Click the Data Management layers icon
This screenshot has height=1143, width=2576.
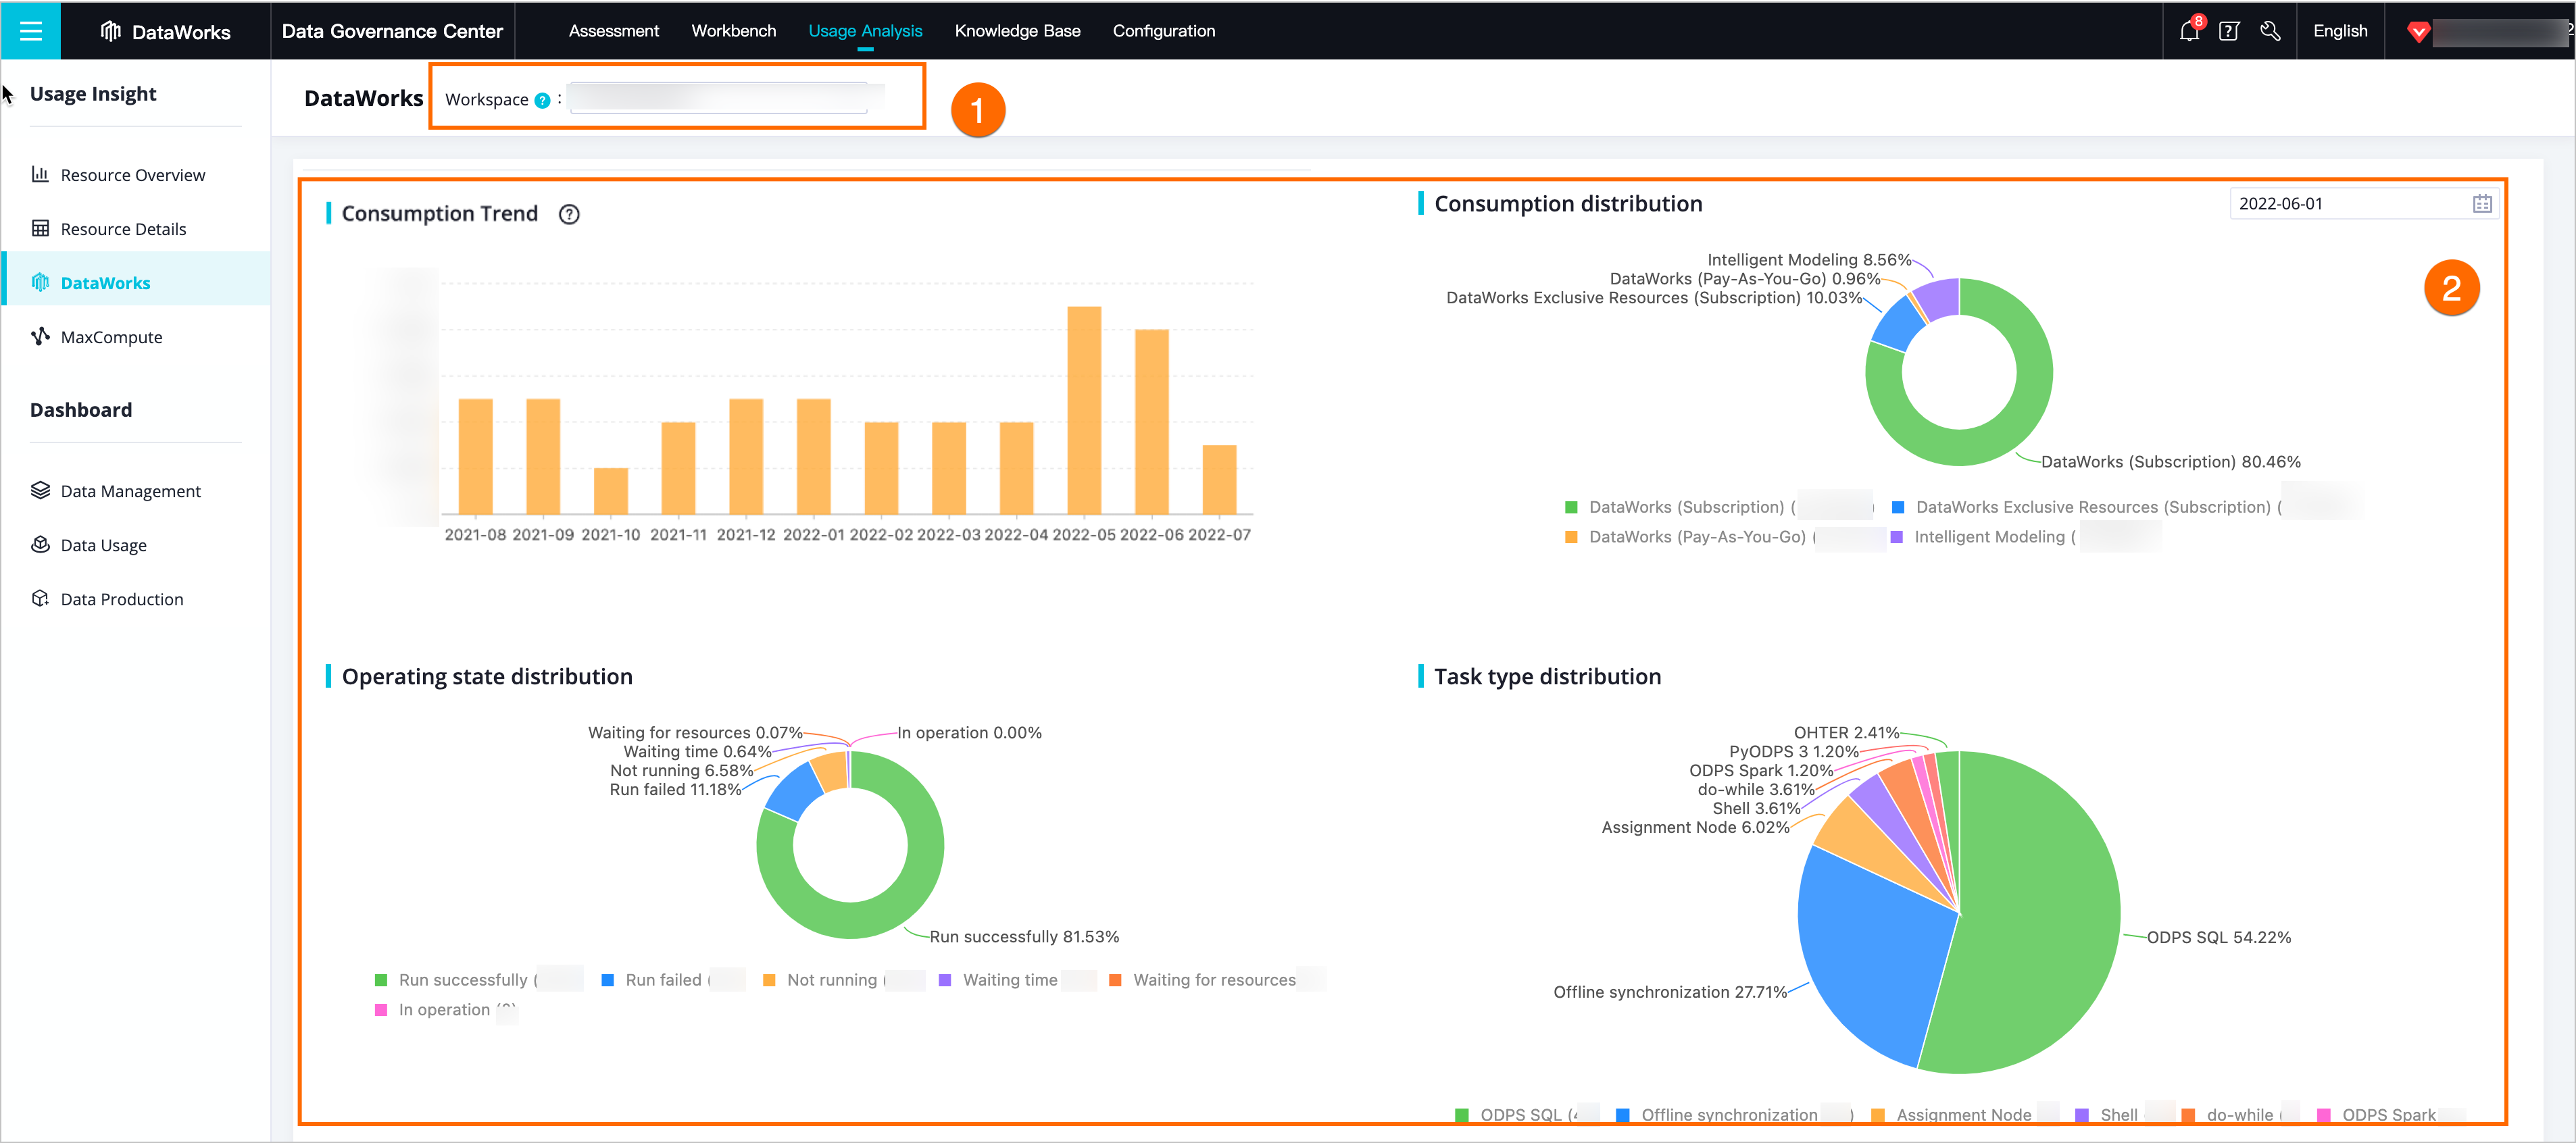point(40,490)
